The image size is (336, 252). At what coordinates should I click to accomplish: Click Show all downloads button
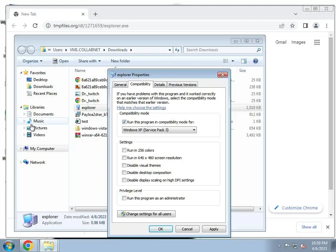pos(309,227)
